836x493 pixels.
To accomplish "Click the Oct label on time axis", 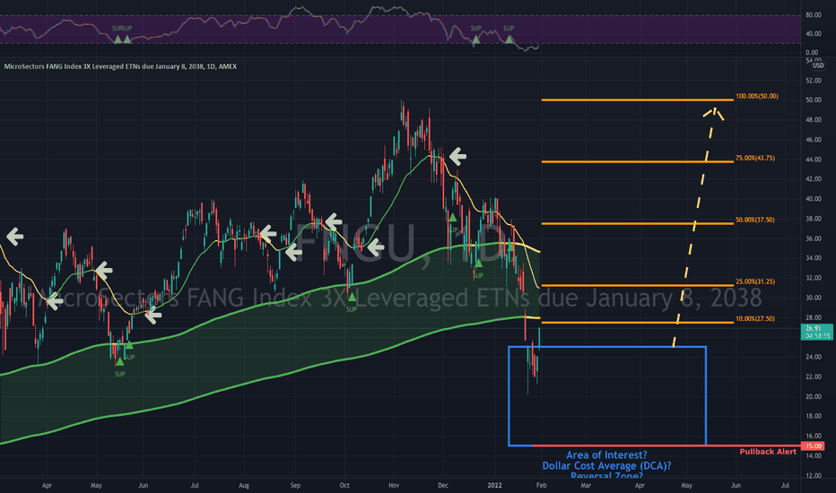I will 344,486.
